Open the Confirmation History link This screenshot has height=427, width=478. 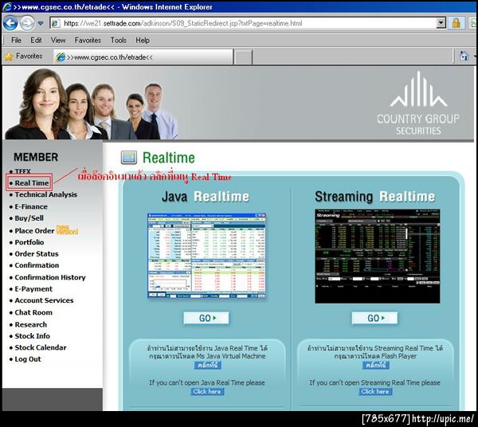pos(50,277)
